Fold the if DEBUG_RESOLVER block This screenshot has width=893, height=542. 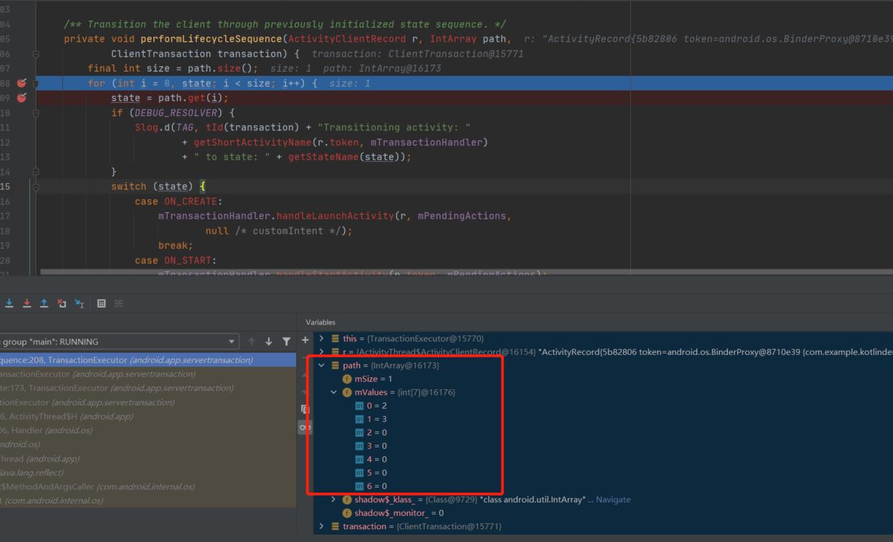(x=36, y=113)
